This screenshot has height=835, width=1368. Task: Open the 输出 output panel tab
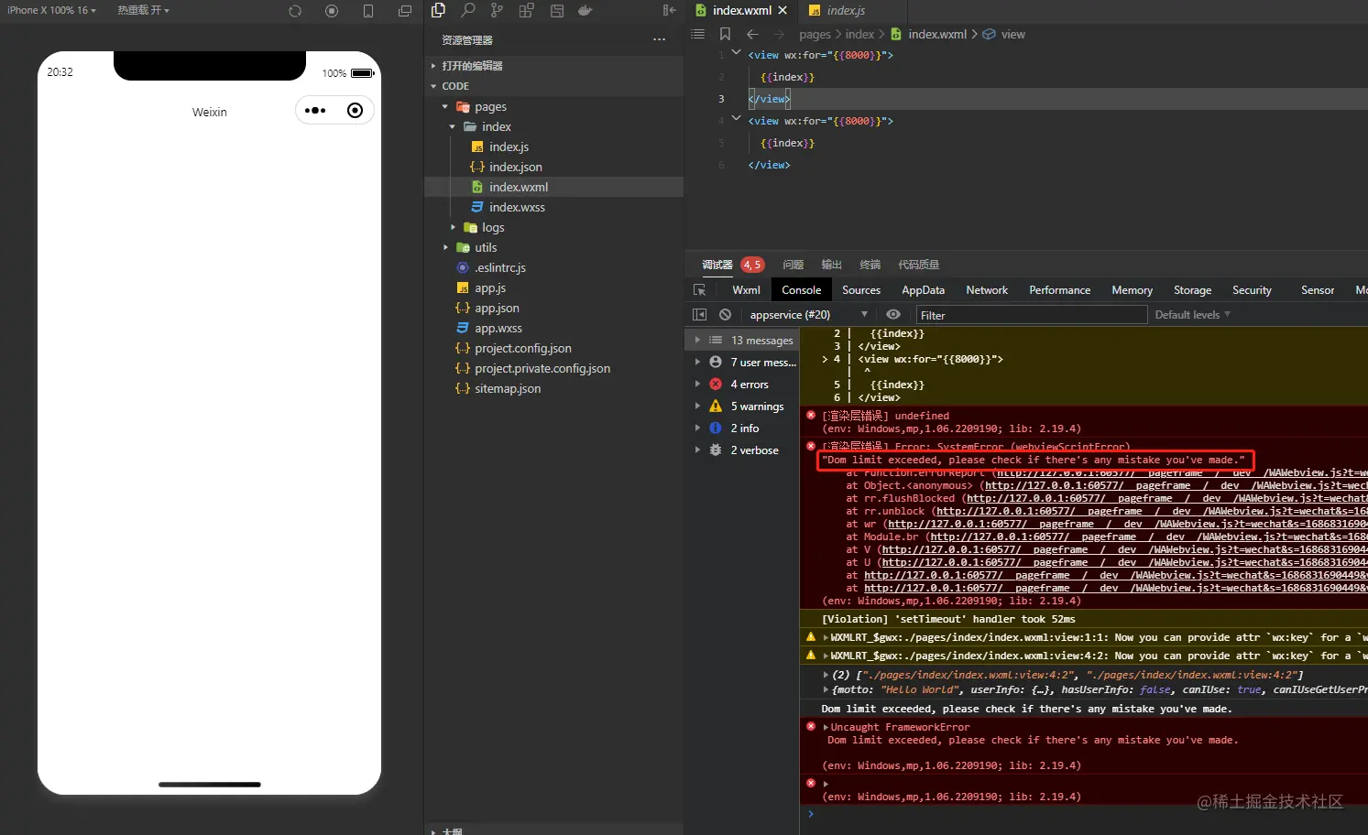(831, 265)
